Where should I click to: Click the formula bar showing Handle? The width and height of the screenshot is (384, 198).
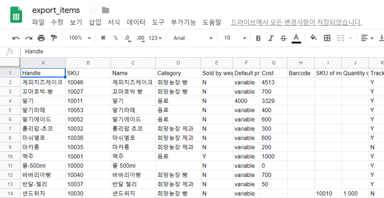pos(202,52)
